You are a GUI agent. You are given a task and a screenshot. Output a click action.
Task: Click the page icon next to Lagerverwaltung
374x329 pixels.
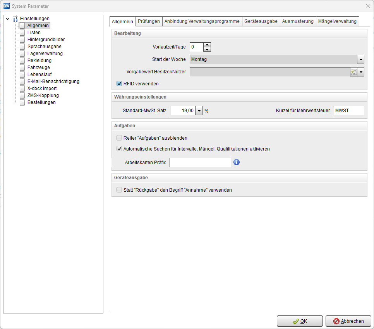(22, 54)
